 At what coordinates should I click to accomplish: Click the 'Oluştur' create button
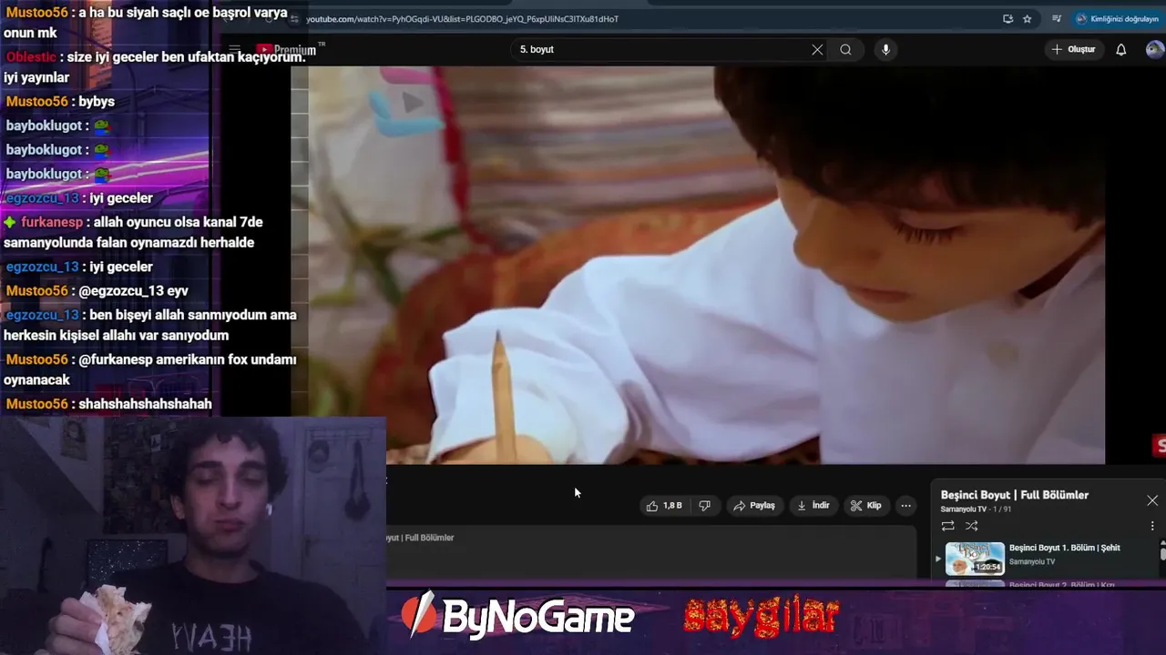pyautogui.click(x=1073, y=50)
